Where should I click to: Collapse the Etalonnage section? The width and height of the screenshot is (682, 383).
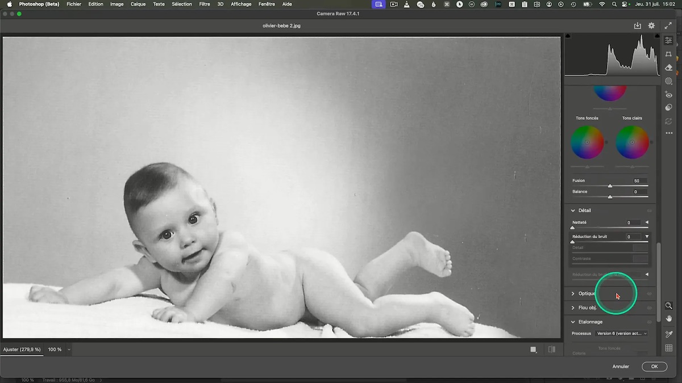[x=573, y=322]
